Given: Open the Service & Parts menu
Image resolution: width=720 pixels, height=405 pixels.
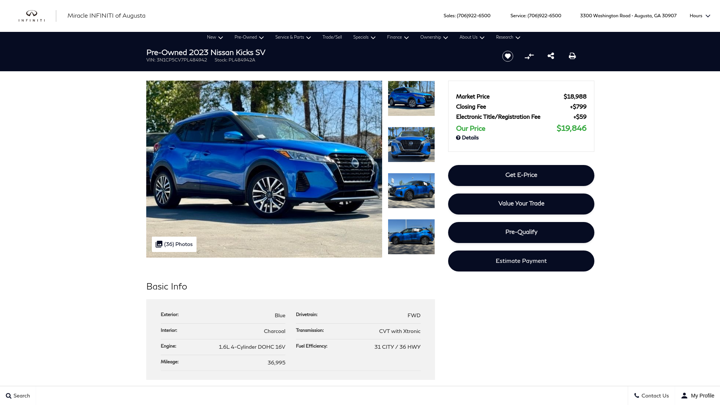Looking at the screenshot, I should coord(293,37).
